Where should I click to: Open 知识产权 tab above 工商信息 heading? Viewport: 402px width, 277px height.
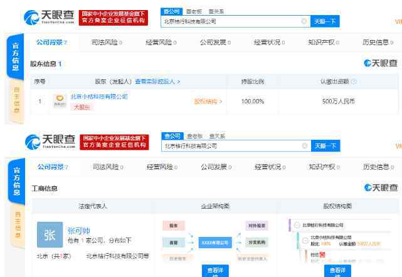pyautogui.click(x=324, y=167)
